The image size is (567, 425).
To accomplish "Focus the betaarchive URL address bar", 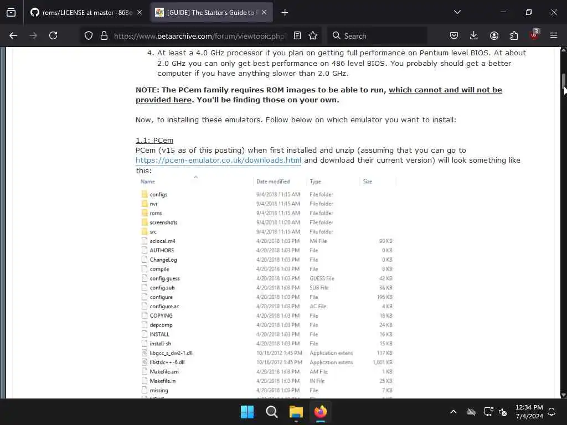I will click(x=199, y=36).
